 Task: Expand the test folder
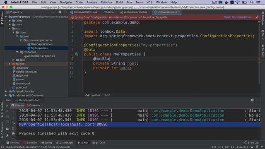pos(14,60)
